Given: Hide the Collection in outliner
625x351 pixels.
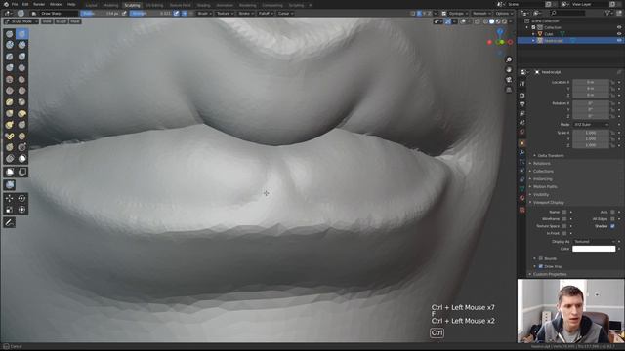Looking at the screenshot, I should [x=619, y=27].
